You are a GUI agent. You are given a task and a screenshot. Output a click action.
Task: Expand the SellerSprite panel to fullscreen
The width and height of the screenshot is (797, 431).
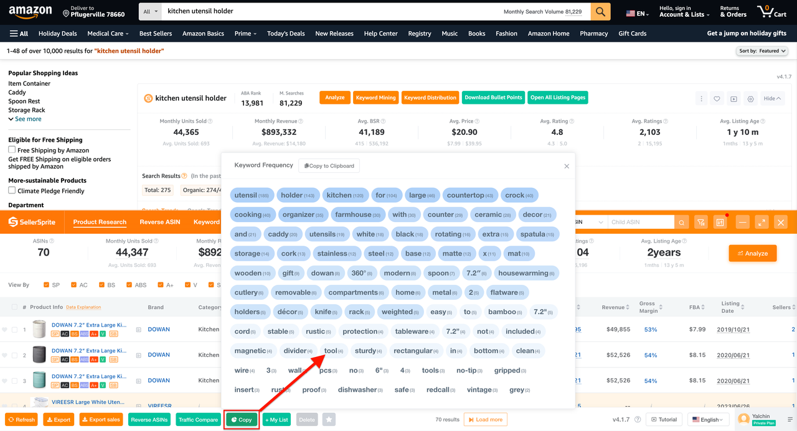pos(762,222)
